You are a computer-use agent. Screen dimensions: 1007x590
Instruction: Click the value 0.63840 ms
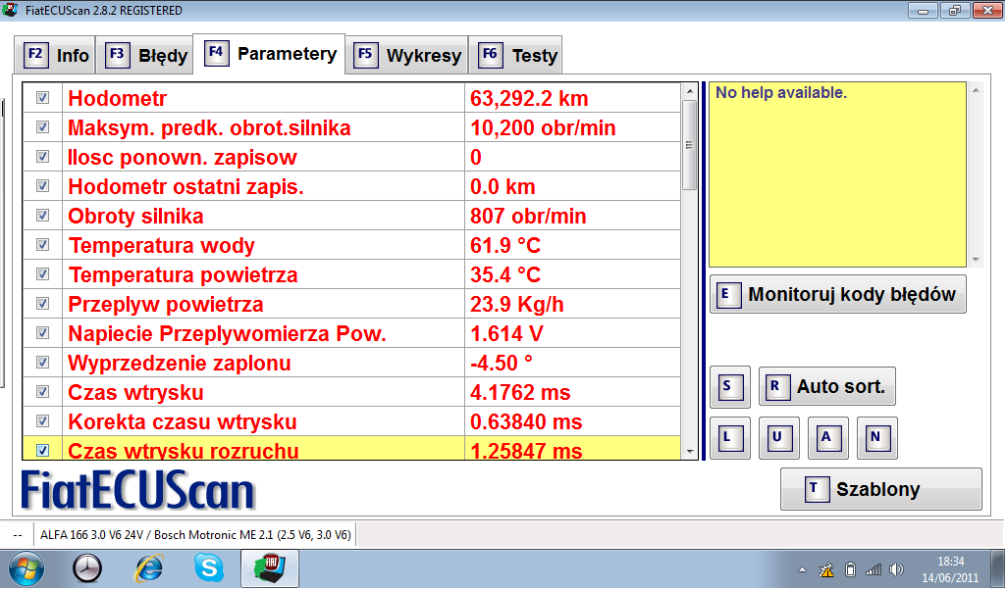(x=526, y=422)
